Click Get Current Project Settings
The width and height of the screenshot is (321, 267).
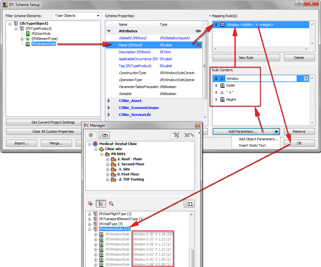click(x=53, y=122)
